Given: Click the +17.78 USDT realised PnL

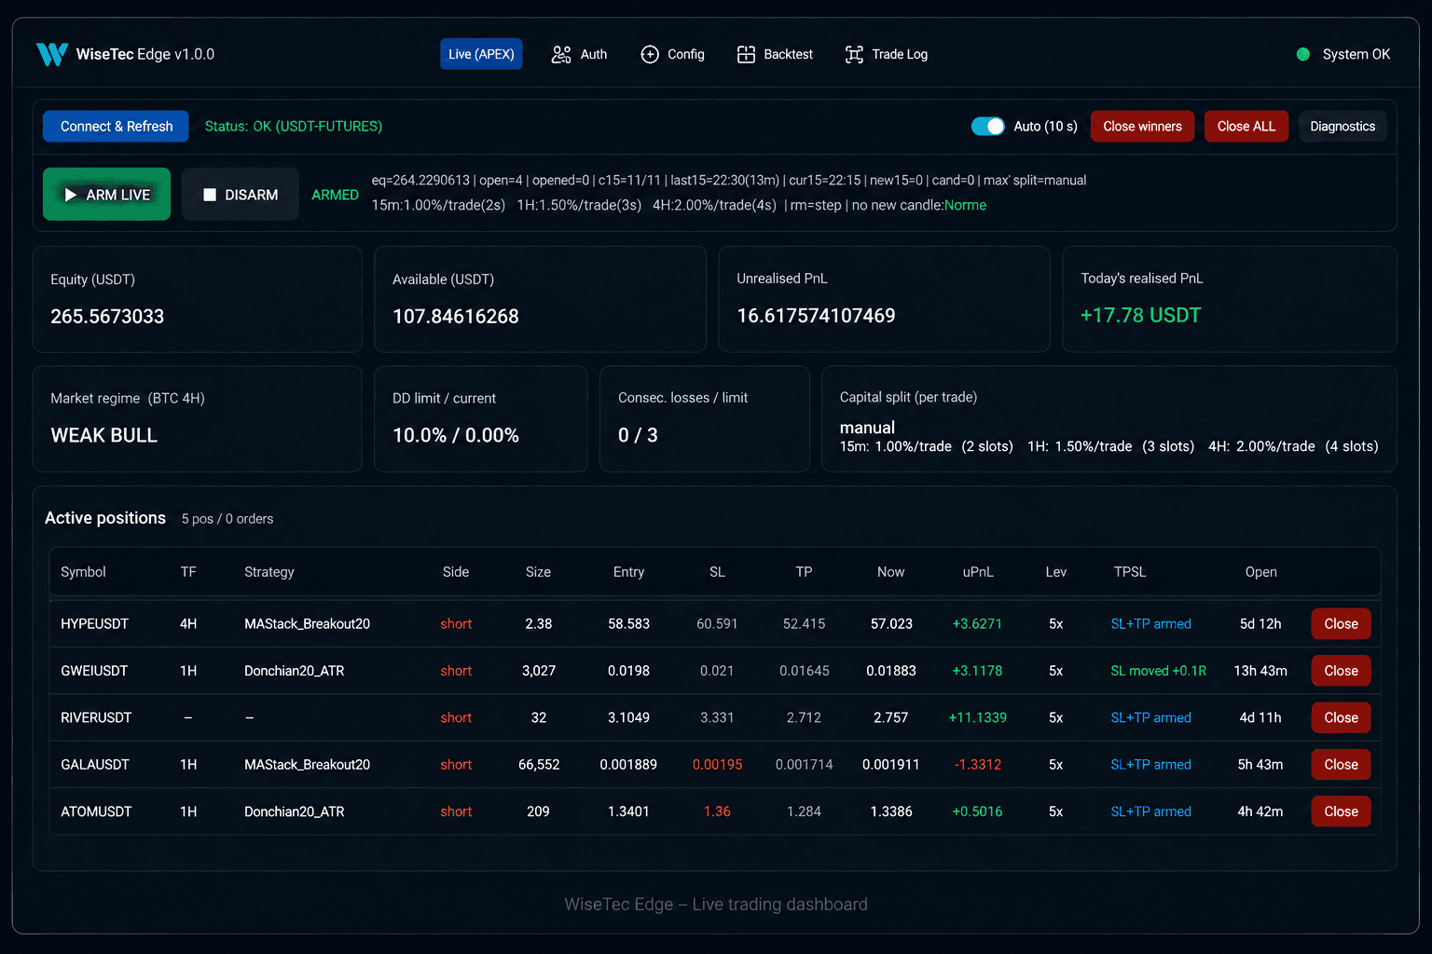Looking at the screenshot, I should point(1140,316).
